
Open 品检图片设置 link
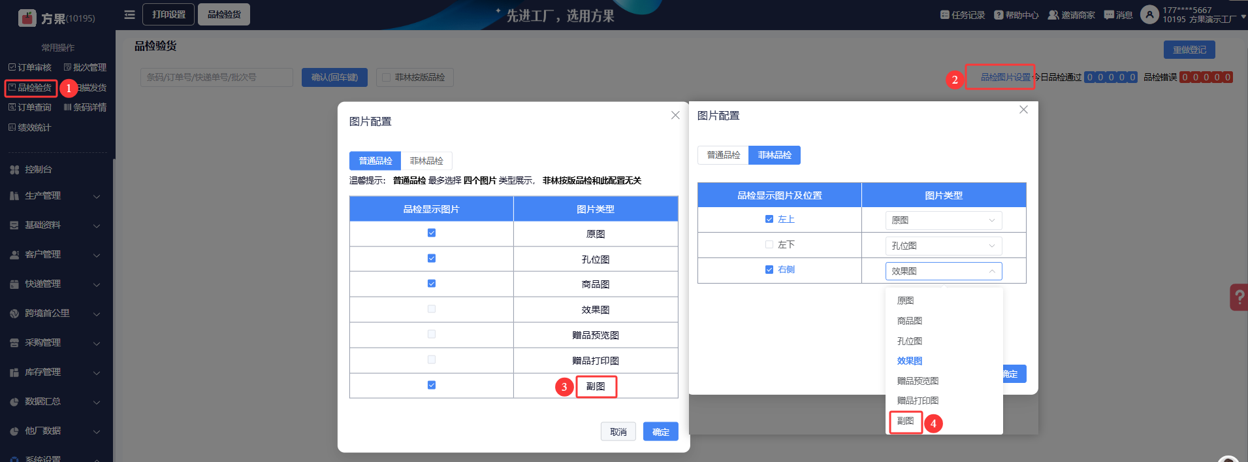[1006, 77]
